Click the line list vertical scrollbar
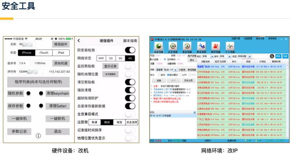Viewport: 291px width, 154px height. point(288,101)
